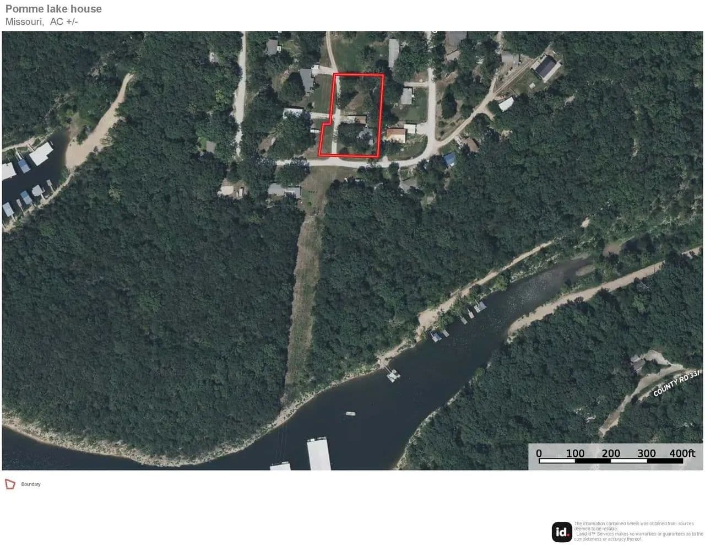
Task: Click the '400ft' scale bar label
Action: 682,454
